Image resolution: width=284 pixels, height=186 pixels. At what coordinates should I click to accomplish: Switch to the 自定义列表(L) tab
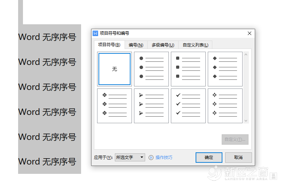(x=195, y=45)
